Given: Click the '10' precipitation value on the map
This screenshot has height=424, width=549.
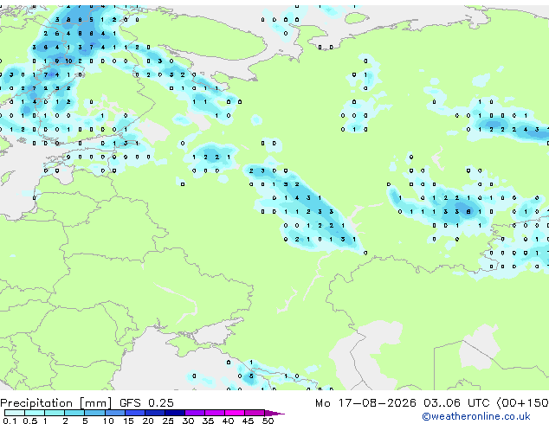Looking at the screenshot, I should (68, 61).
